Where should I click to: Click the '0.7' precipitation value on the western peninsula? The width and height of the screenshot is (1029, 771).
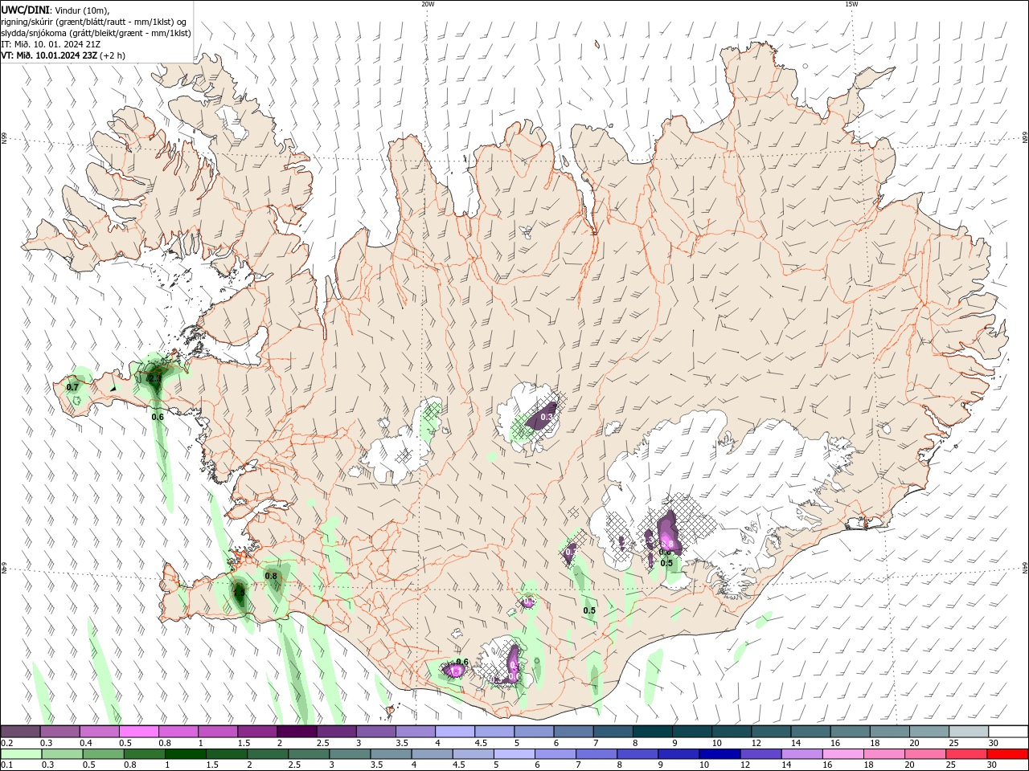(72, 387)
